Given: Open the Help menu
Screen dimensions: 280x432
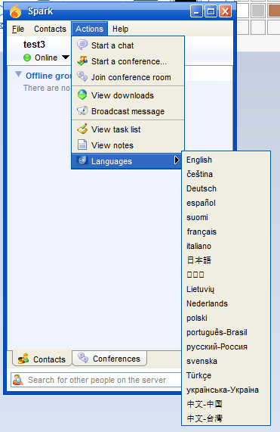Looking at the screenshot, I should [x=120, y=29].
